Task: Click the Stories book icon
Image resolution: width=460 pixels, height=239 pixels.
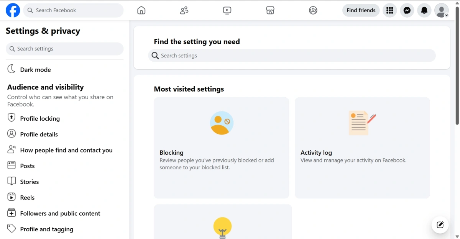Action: click(12, 181)
